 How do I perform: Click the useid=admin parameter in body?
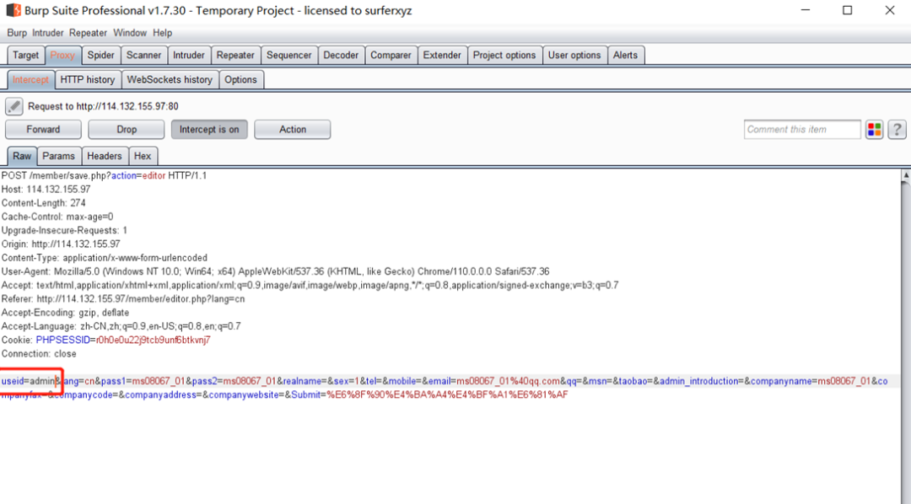[x=29, y=381]
